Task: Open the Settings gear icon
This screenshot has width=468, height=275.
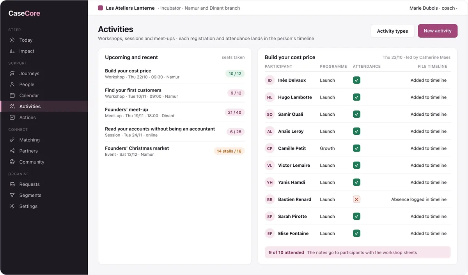Action: click(x=12, y=206)
